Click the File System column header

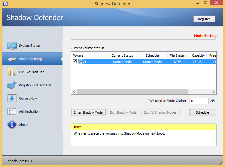coord(178,55)
